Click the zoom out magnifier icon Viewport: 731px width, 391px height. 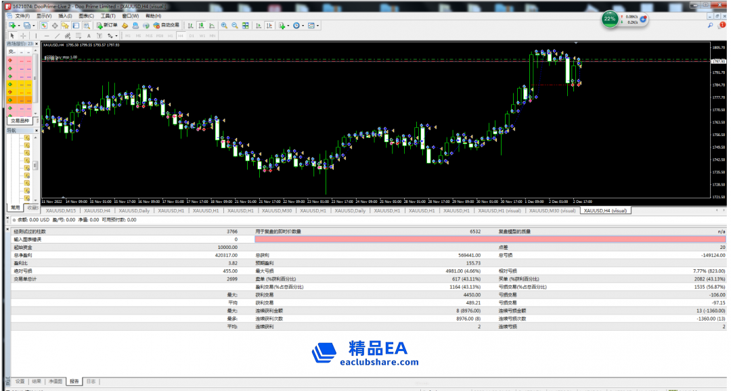(x=235, y=26)
